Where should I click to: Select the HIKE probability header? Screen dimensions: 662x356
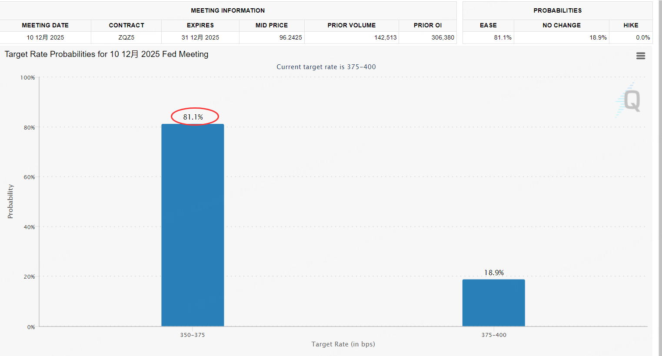click(x=631, y=25)
